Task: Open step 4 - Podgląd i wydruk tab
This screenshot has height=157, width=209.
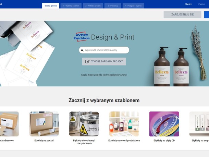Action: pyautogui.click(x=133, y=6)
